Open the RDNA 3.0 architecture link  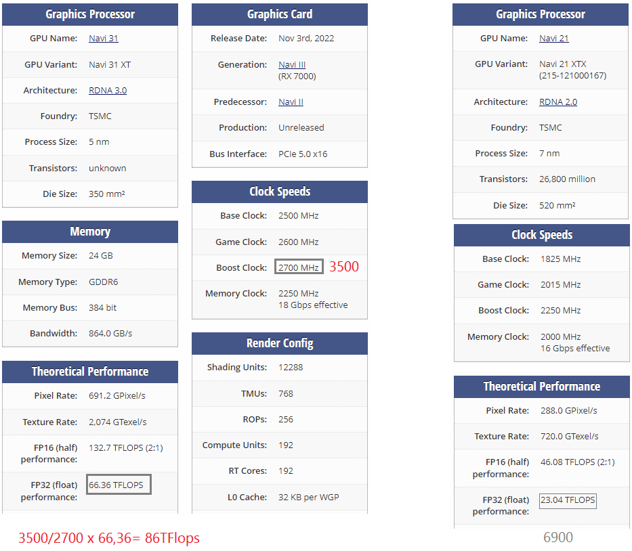(108, 90)
